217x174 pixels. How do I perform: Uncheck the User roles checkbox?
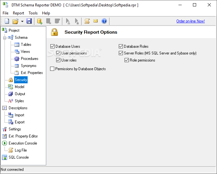pos(58,60)
